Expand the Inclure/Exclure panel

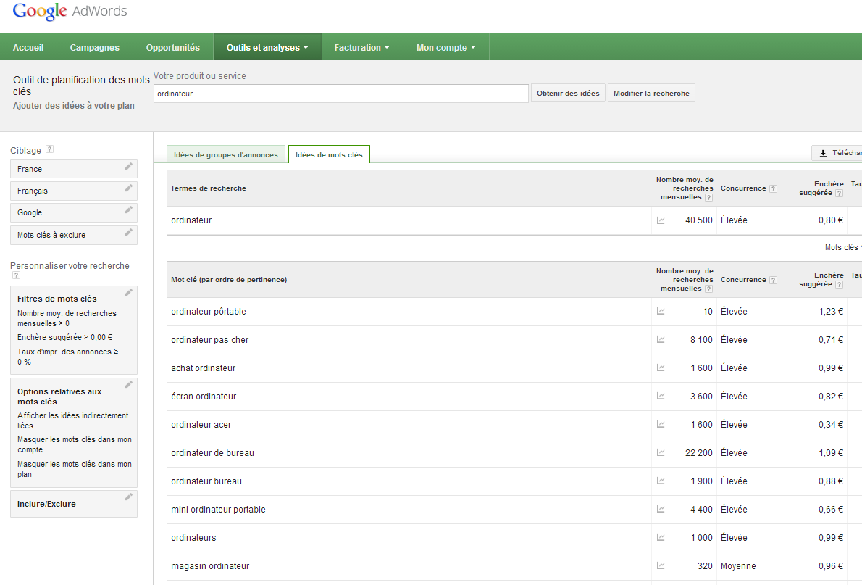(x=73, y=504)
